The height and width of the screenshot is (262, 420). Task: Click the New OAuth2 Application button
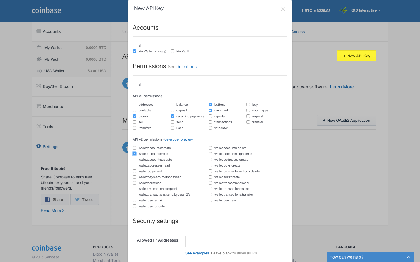point(346,120)
